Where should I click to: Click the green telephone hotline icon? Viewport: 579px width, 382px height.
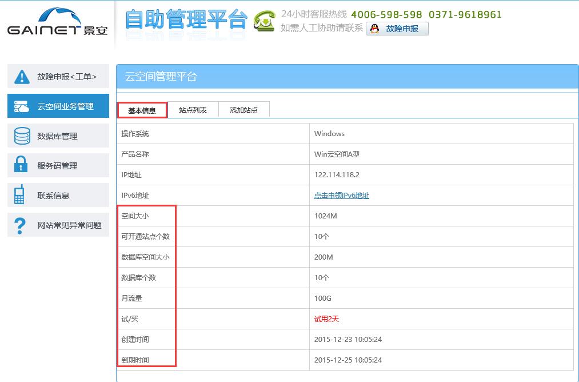264,21
